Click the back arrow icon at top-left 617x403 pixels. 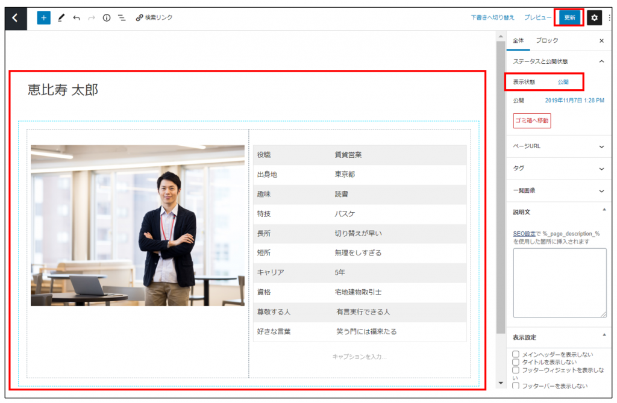[x=16, y=18]
